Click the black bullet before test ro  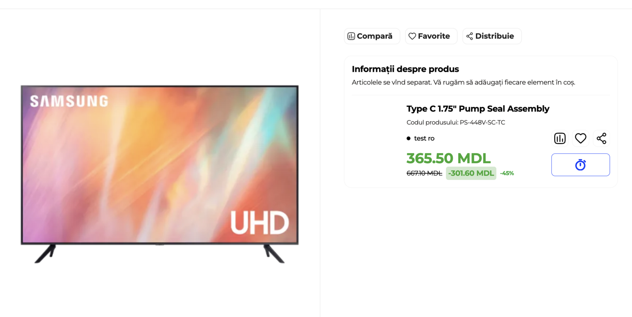point(409,138)
